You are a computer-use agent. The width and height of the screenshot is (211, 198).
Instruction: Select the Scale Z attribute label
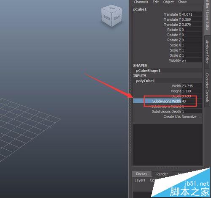pos(175,55)
